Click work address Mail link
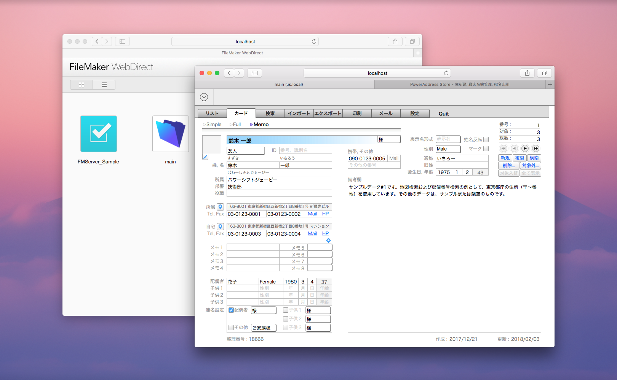Viewport: 617px width, 380px height. point(312,214)
